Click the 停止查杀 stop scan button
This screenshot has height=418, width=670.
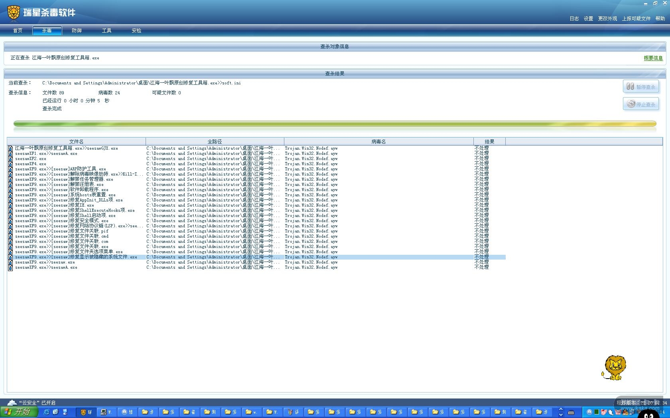pyautogui.click(x=641, y=104)
